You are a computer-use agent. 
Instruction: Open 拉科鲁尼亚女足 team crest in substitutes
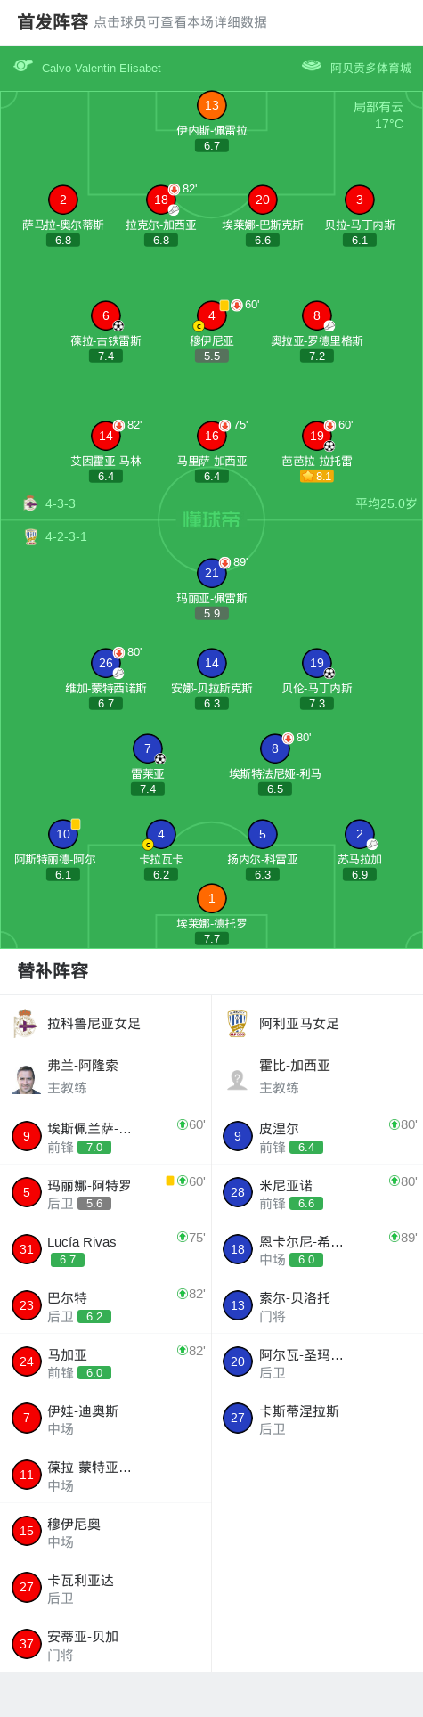pos(26,1023)
